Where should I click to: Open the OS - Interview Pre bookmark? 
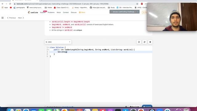pyautogui.click(x=125, y=7)
